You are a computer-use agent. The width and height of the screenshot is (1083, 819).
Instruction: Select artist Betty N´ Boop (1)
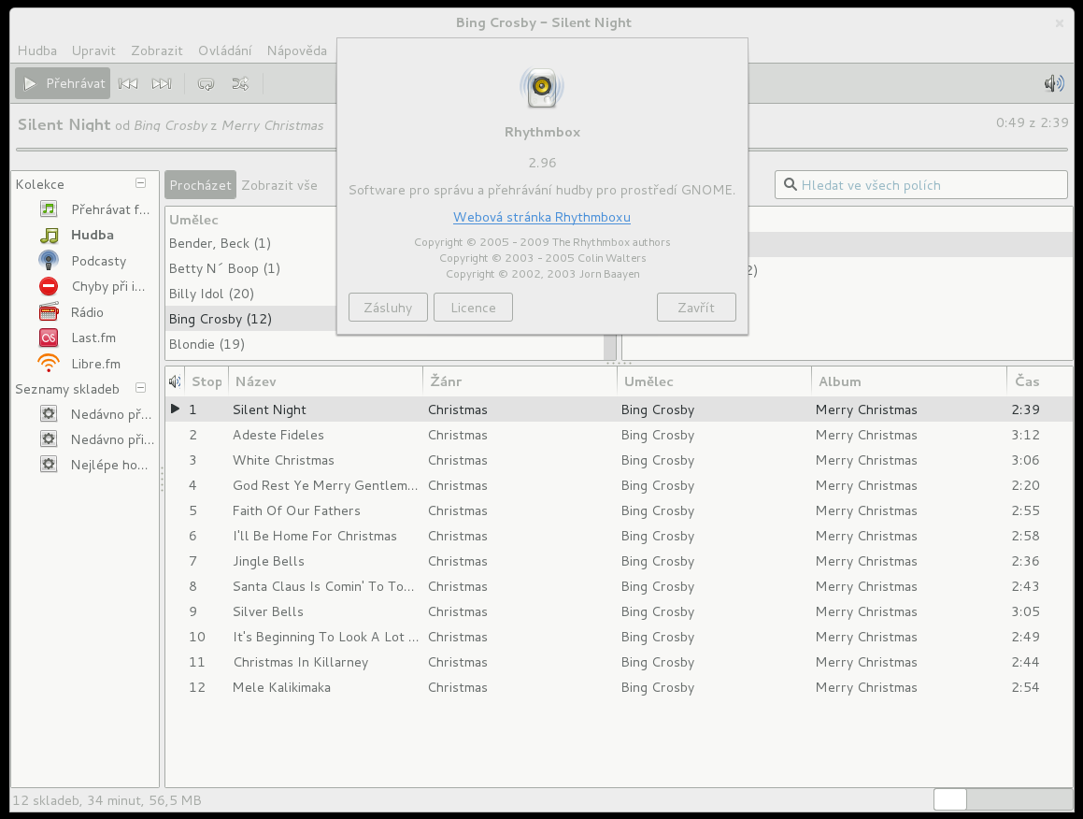pyautogui.click(x=252, y=269)
